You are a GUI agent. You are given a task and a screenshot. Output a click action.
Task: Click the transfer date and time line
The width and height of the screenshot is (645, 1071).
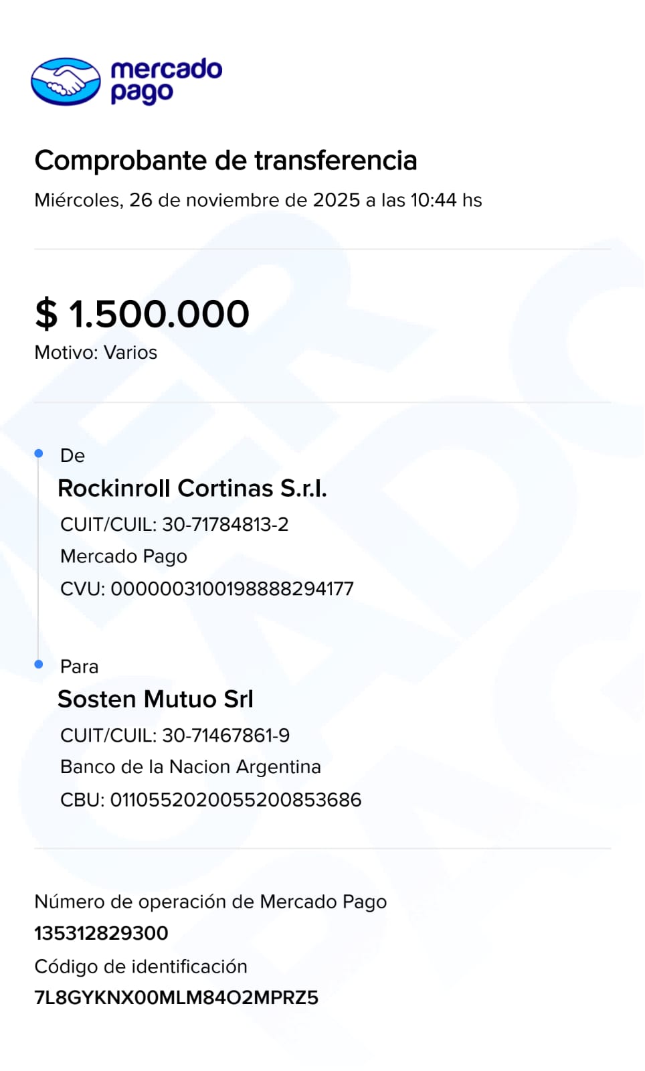point(258,200)
